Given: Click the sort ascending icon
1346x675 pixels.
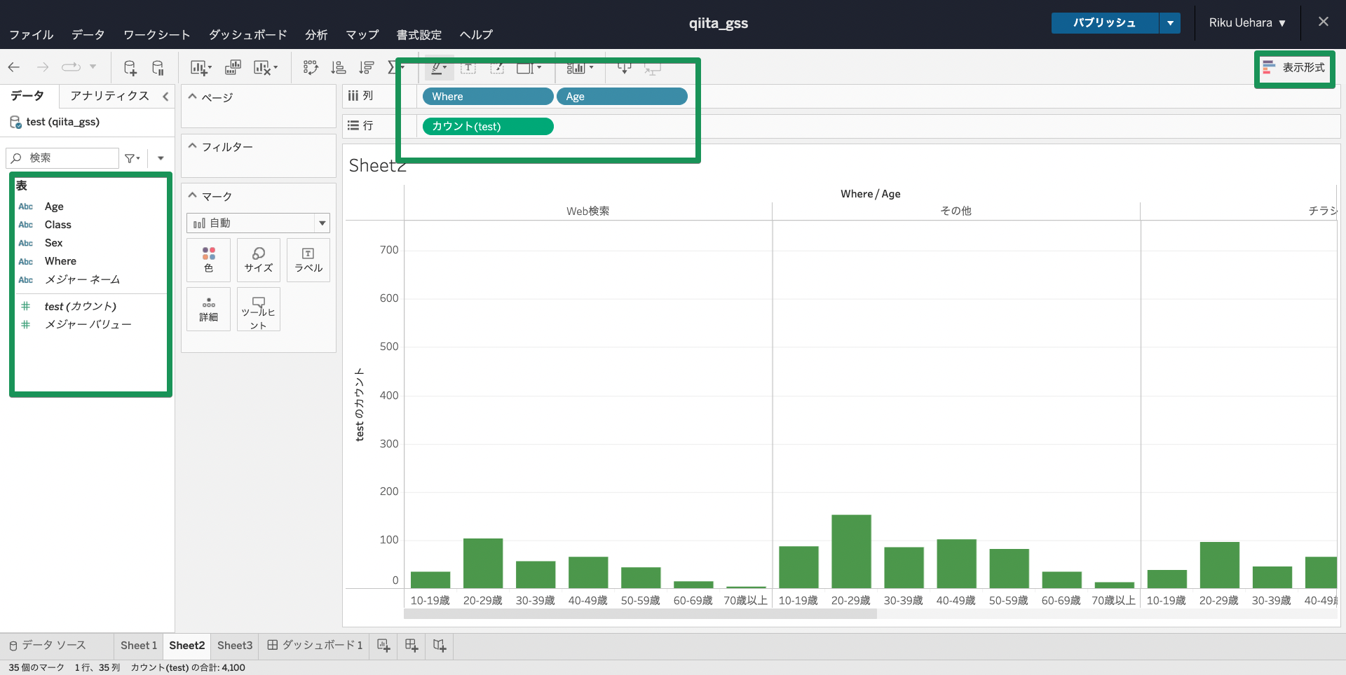Looking at the screenshot, I should pyautogui.click(x=339, y=67).
